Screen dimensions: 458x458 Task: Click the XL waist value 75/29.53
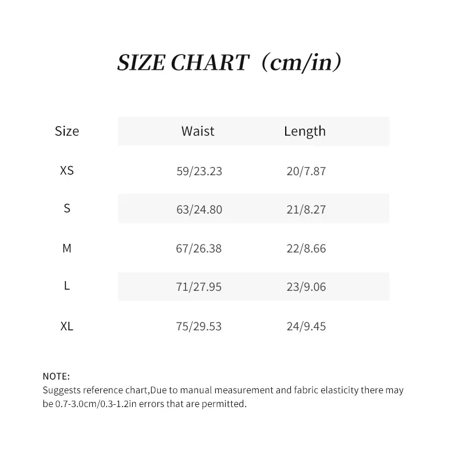(x=199, y=327)
